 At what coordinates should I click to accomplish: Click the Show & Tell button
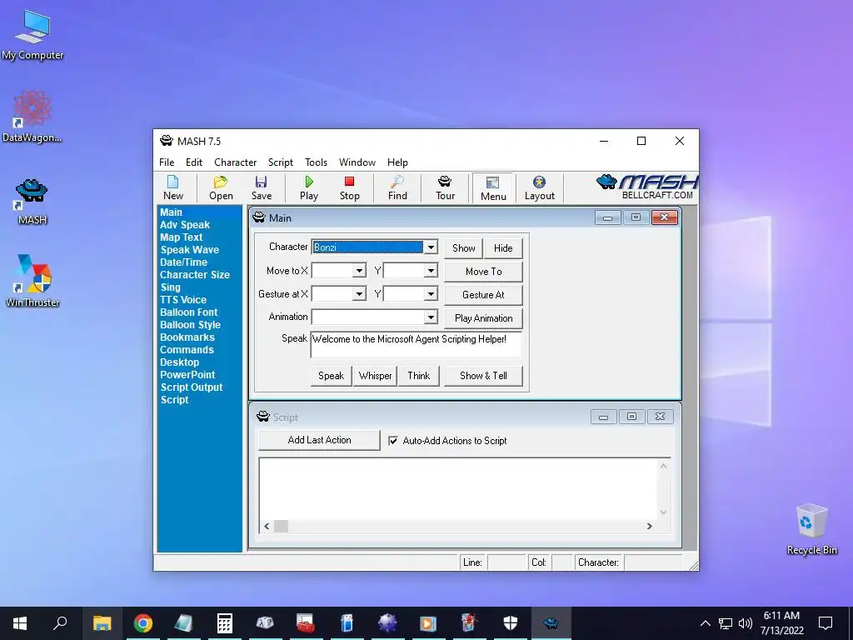click(x=483, y=376)
